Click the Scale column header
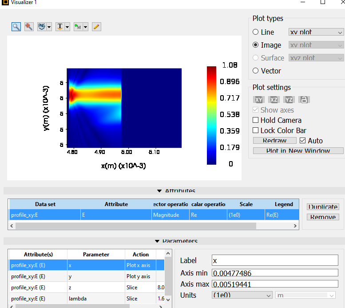Image resolution: width=345 pixels, height=308 pixels. 246,204
